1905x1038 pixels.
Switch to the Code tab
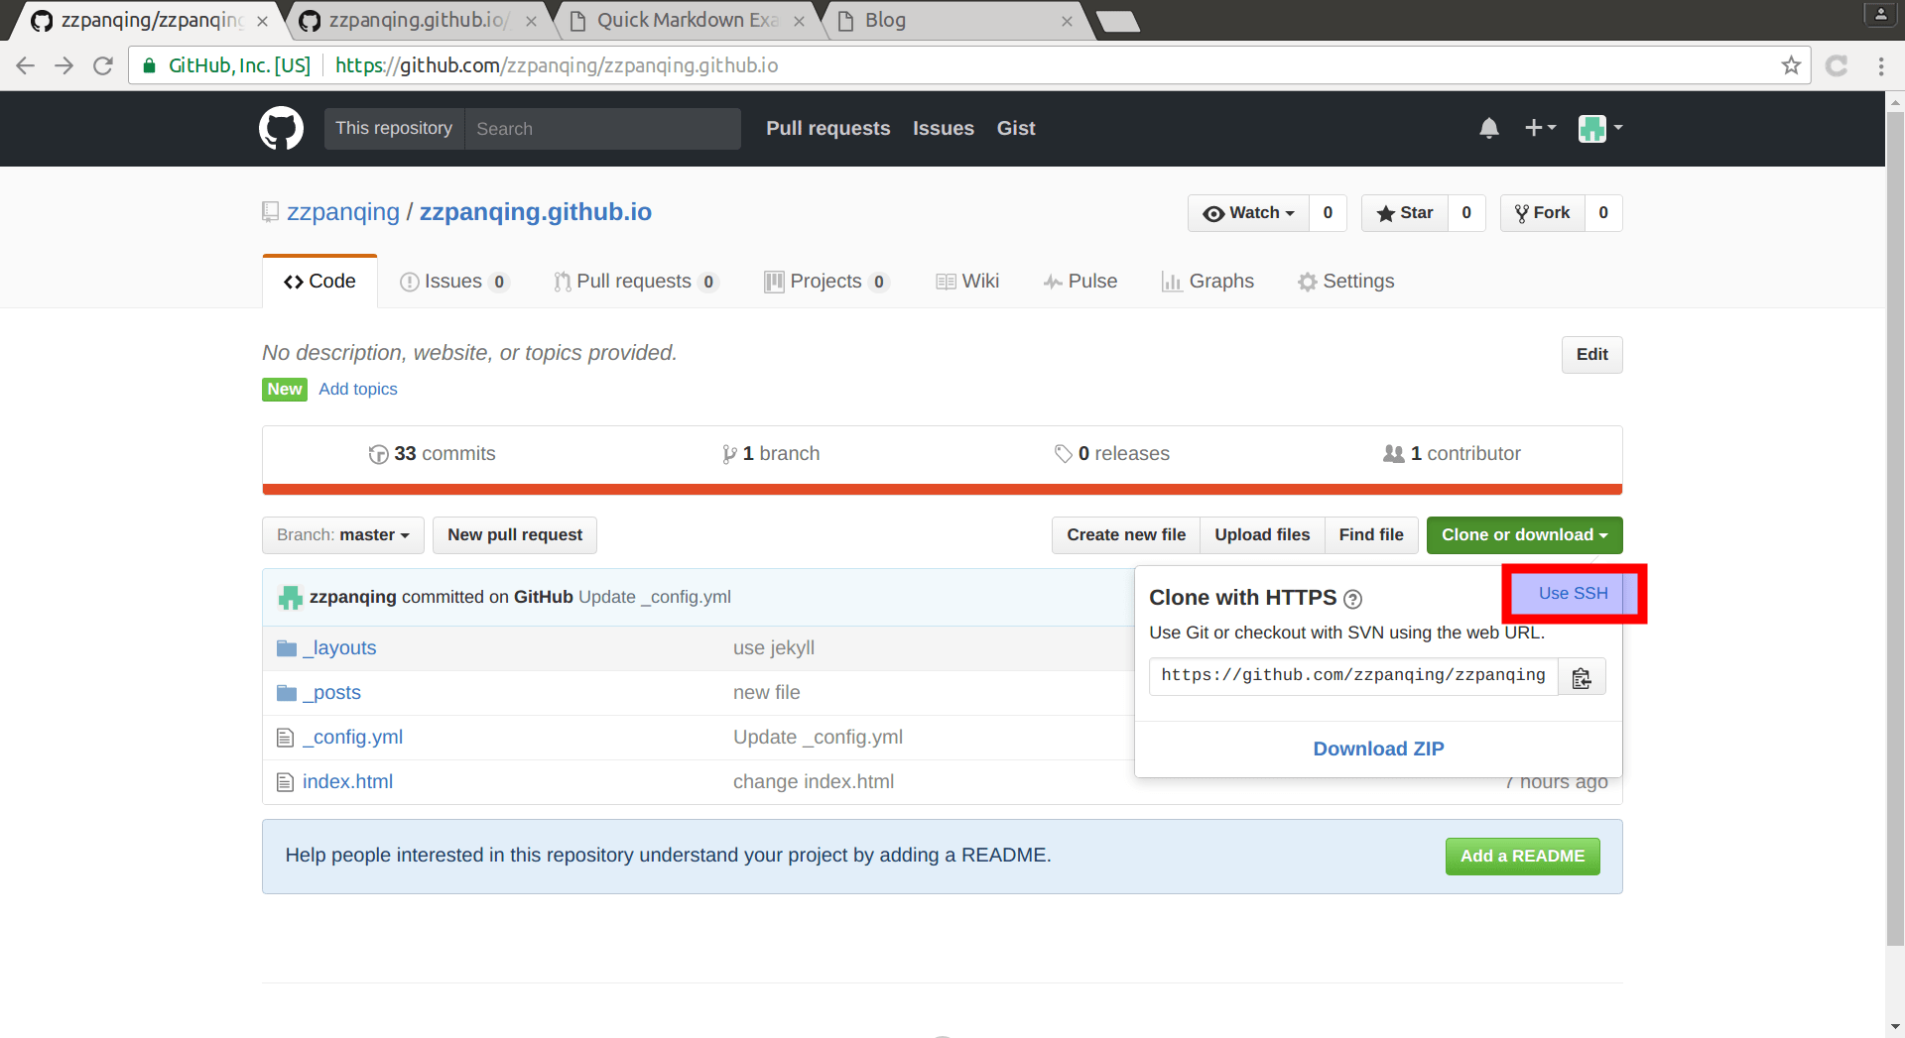[319, 282]
